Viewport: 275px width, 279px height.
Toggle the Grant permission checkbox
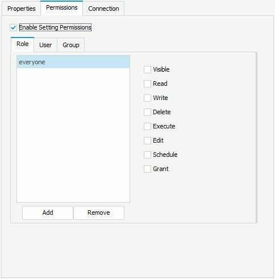(147, 169)
